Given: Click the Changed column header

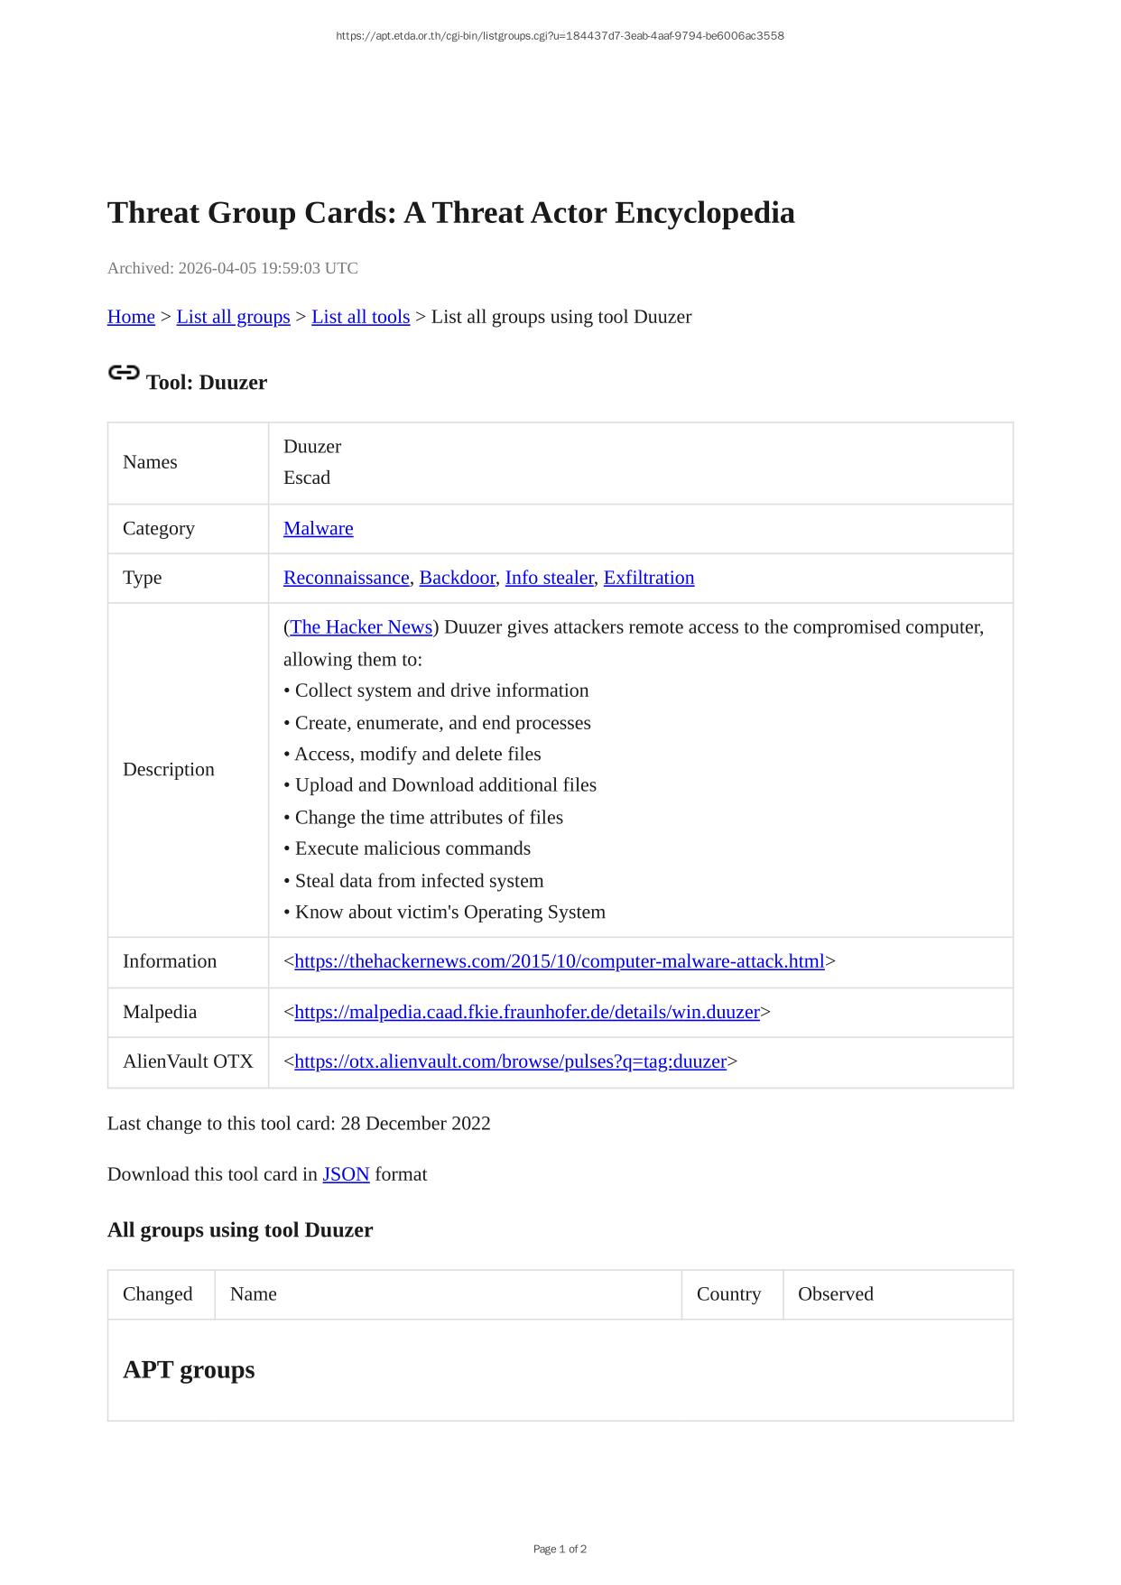Looking at the screenshot, I should 157,1294.
